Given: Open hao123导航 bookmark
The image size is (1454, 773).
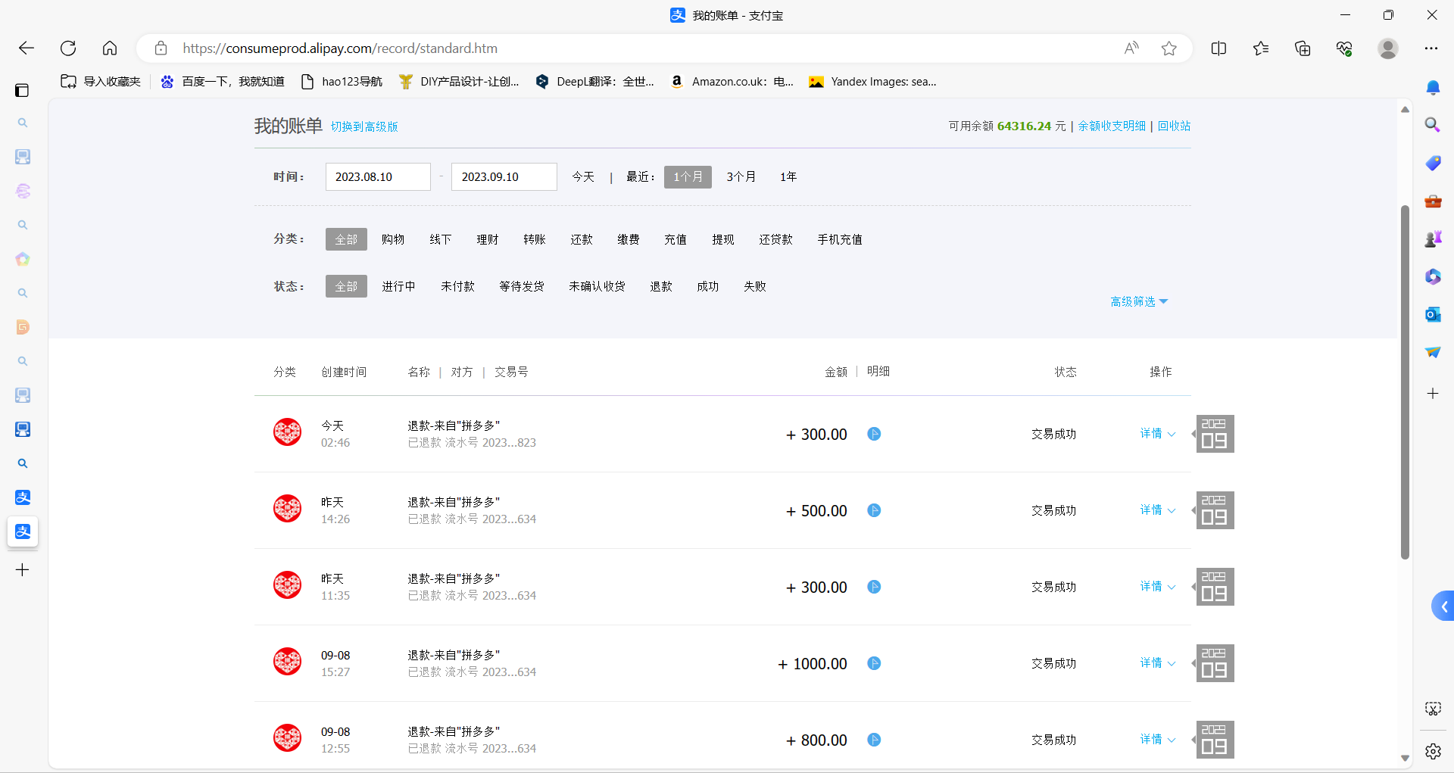Looking at the screenshot, I should (342, 81).
